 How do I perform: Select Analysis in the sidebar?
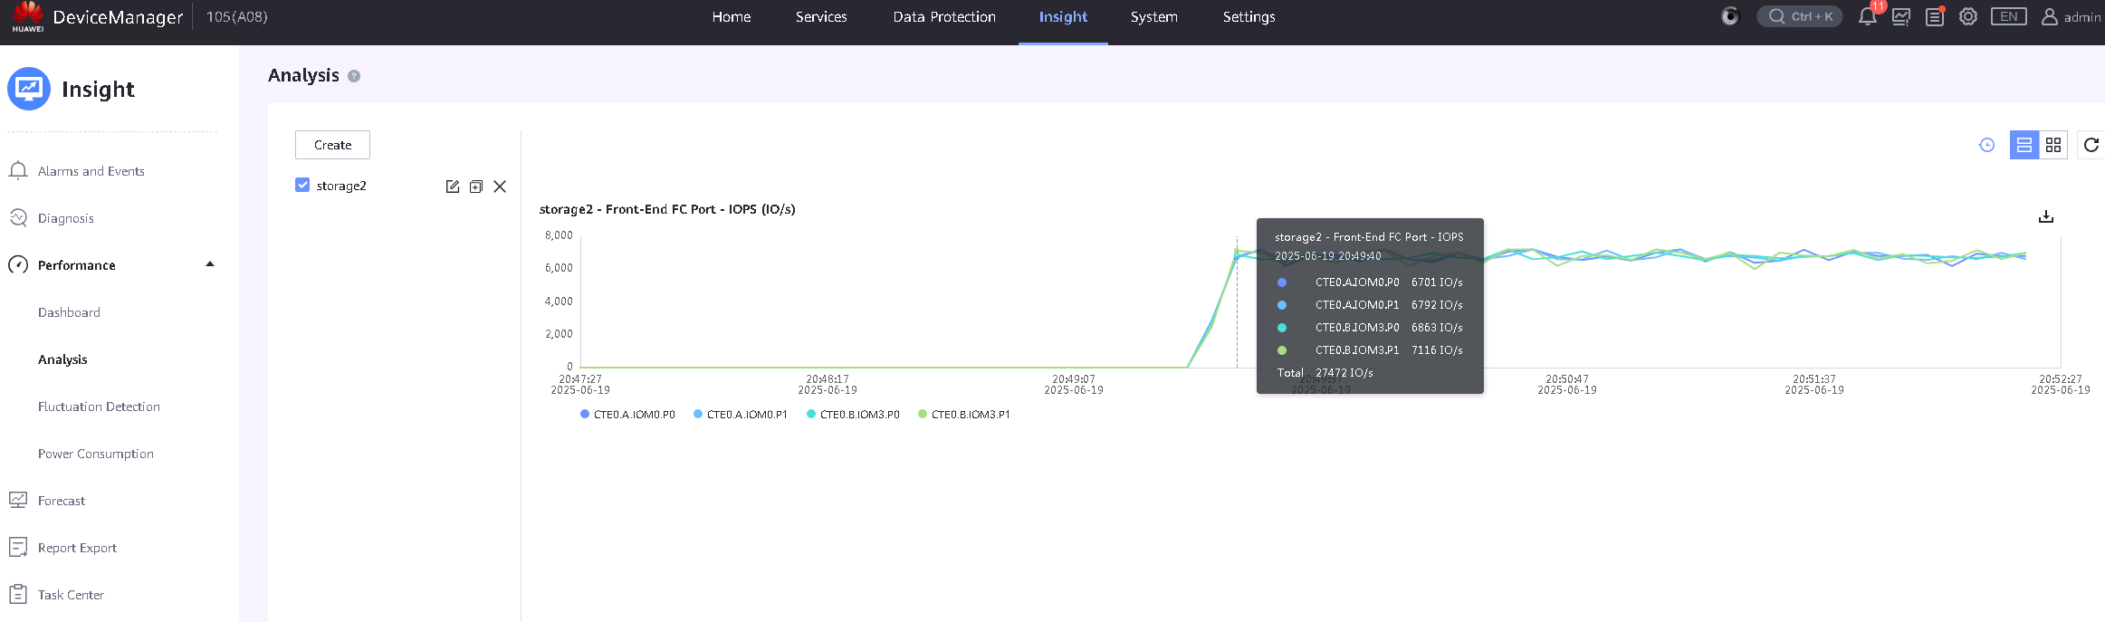62,359
